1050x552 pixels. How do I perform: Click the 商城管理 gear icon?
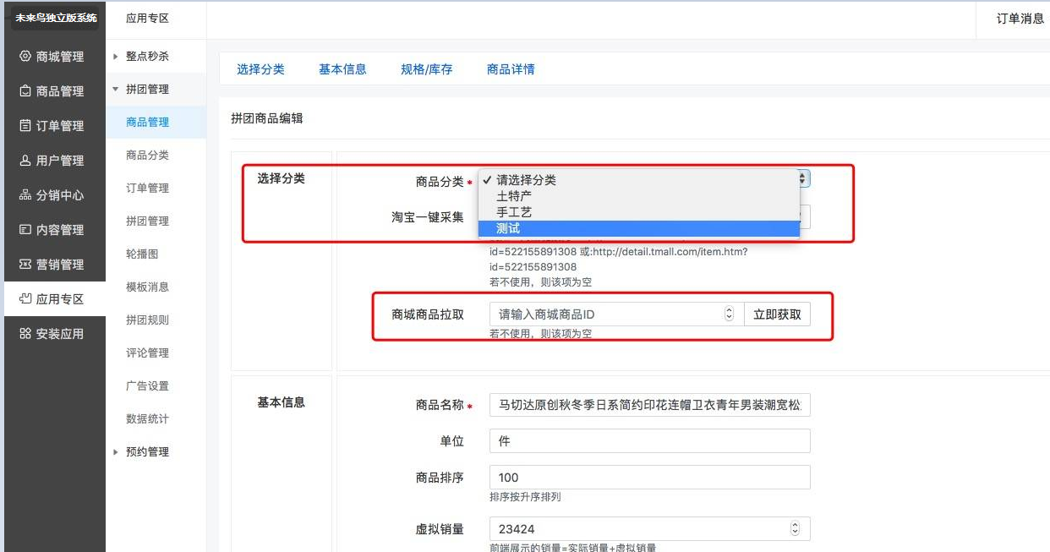pos(25,57)
